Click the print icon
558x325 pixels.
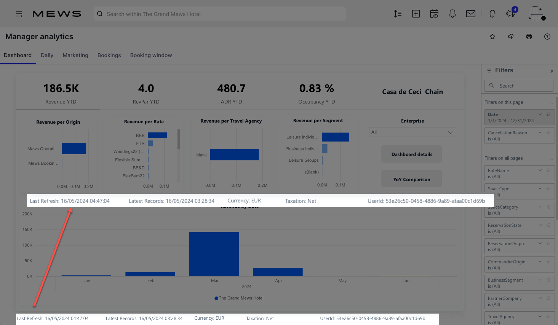pos(529,37)
